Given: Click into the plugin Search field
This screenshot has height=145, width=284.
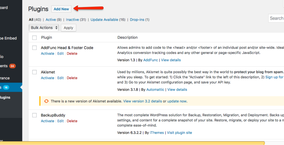Looking at the screenshot, I should pos(276,18).
